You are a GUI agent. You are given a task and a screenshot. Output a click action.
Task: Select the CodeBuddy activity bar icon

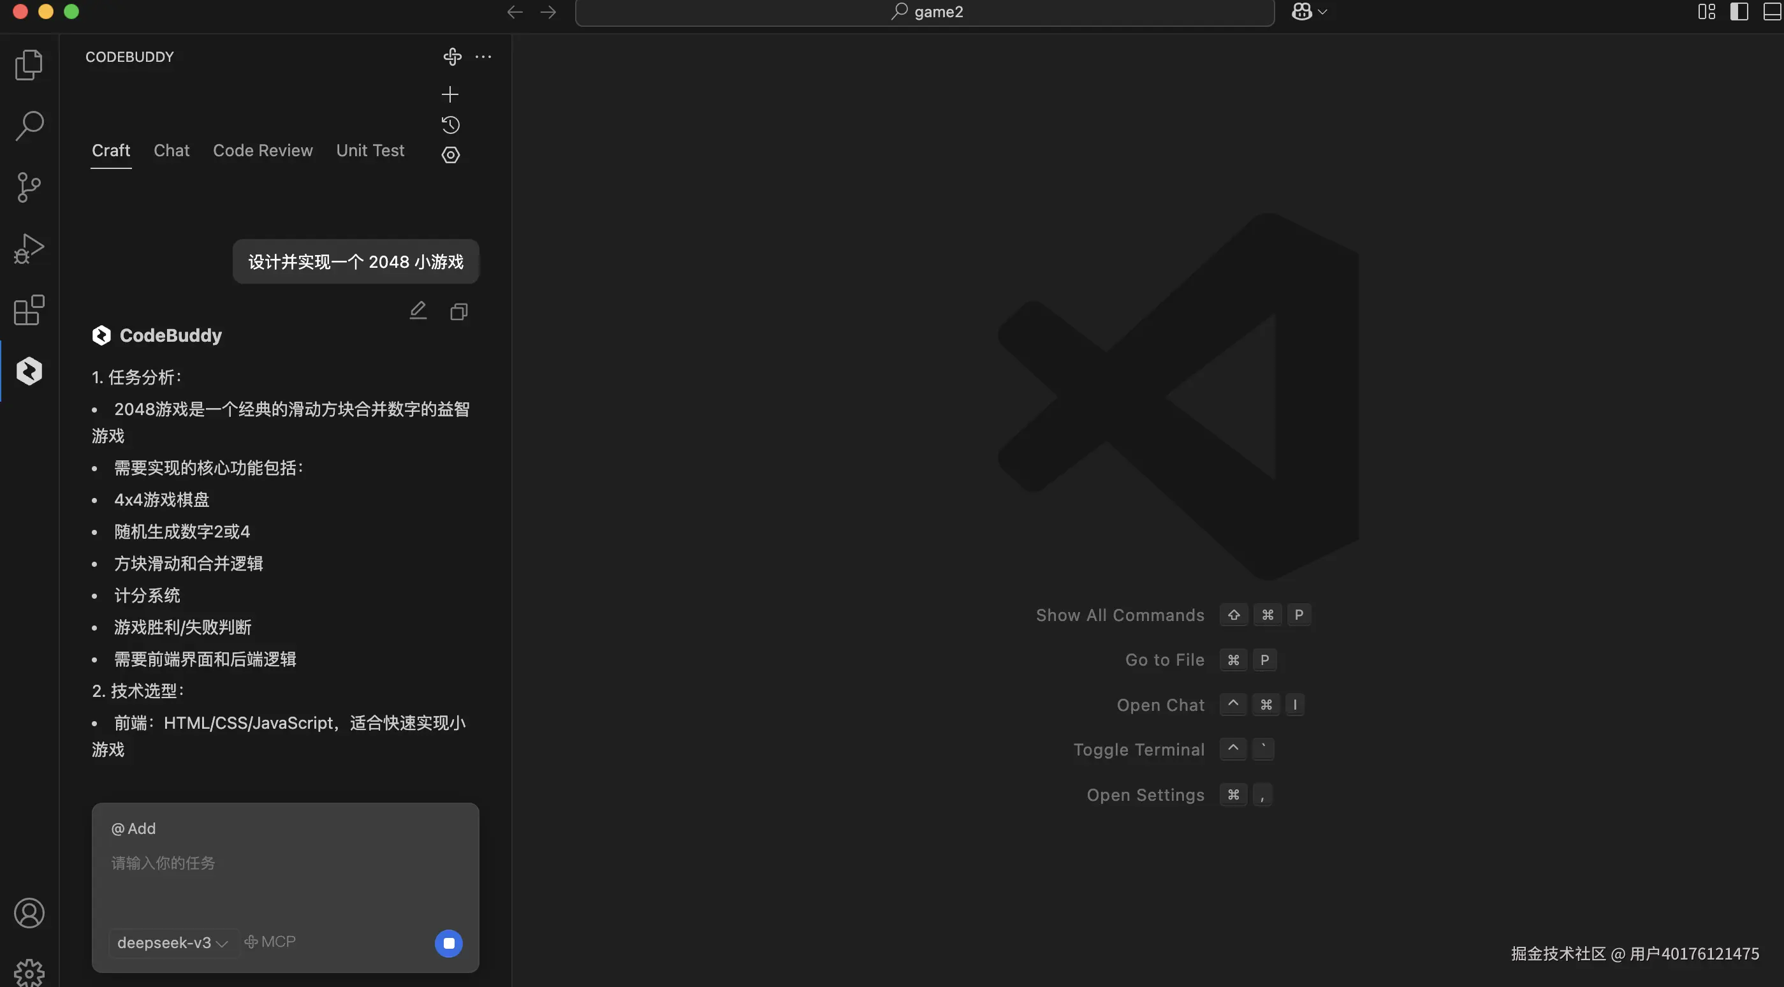29,371
